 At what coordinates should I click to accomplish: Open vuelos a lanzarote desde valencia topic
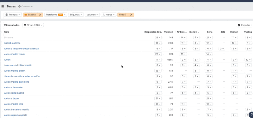point(21,49)
